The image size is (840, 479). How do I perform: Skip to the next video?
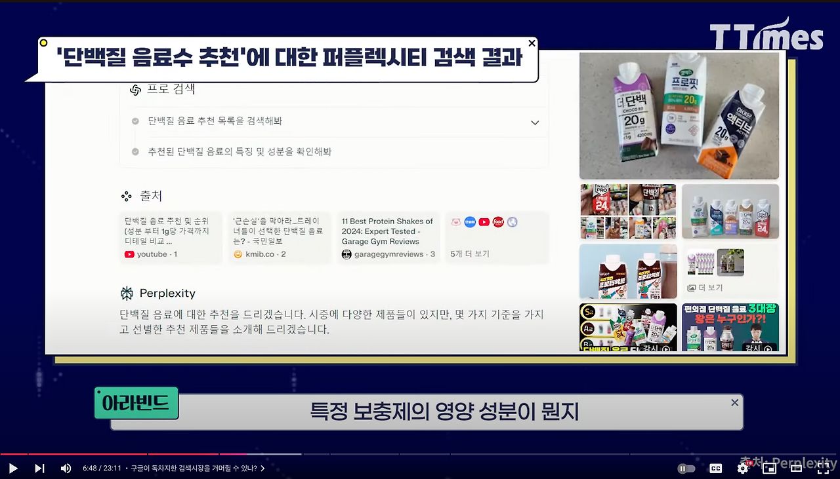point(39,469)
